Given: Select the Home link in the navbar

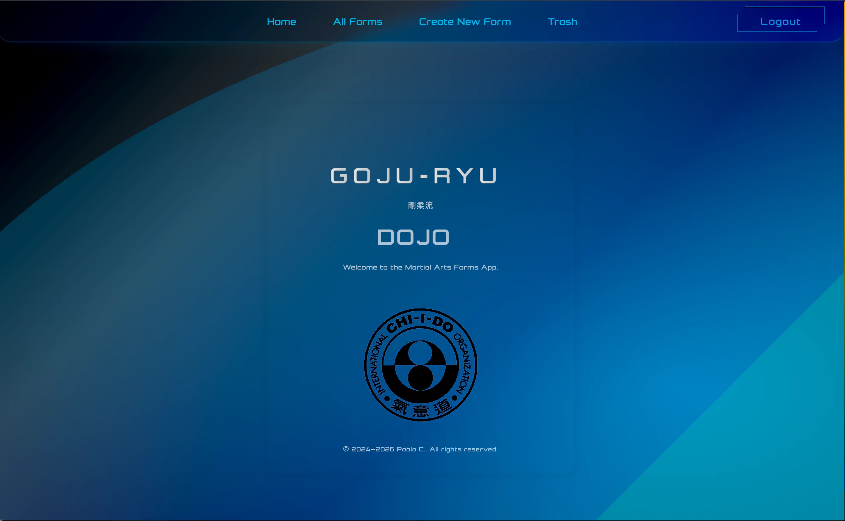Looking at the screenshot, I should 282,22.
